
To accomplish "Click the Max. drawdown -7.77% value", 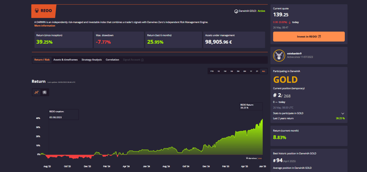I will tap(103, 42).
